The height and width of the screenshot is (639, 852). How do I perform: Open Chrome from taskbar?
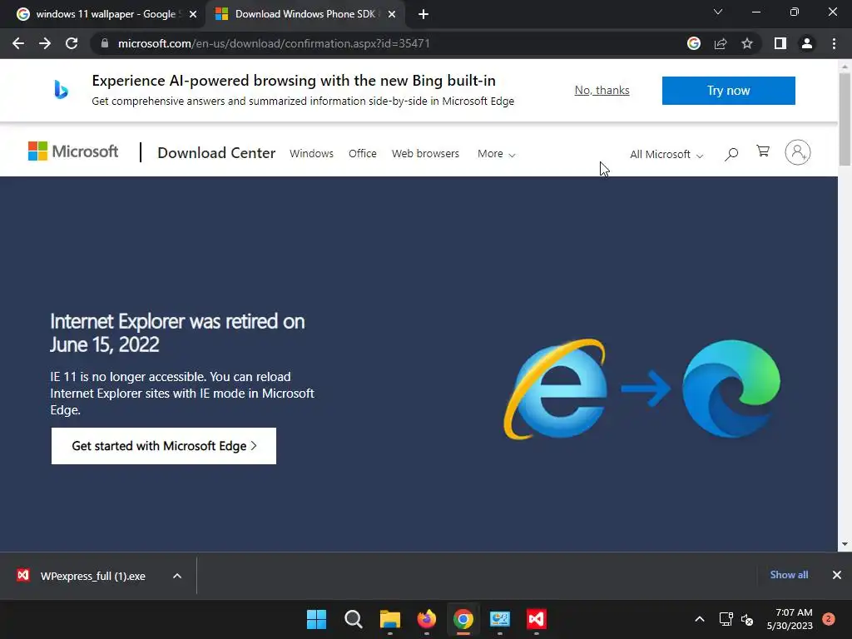(x=463, y=619)
